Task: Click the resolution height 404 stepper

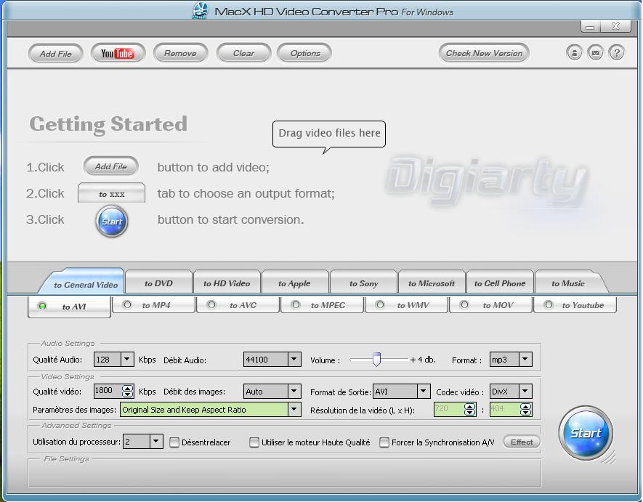Action: click(x=526, y=409)
